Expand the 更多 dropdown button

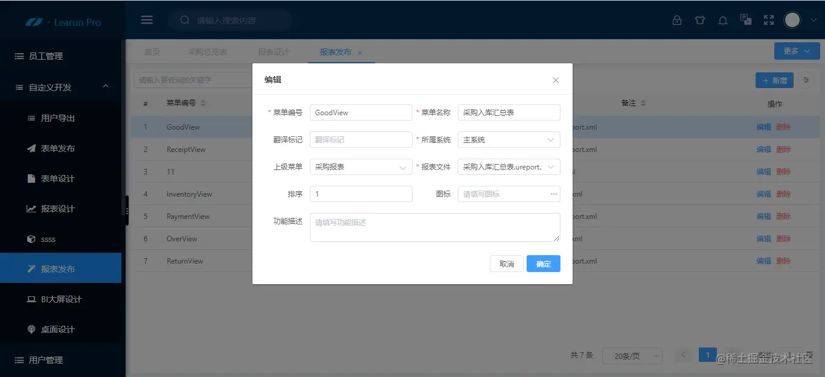(796, 51)
